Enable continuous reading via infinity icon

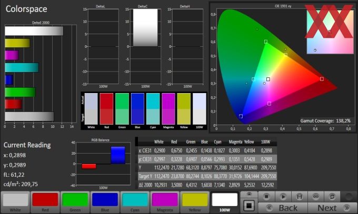tap(316, 197)
